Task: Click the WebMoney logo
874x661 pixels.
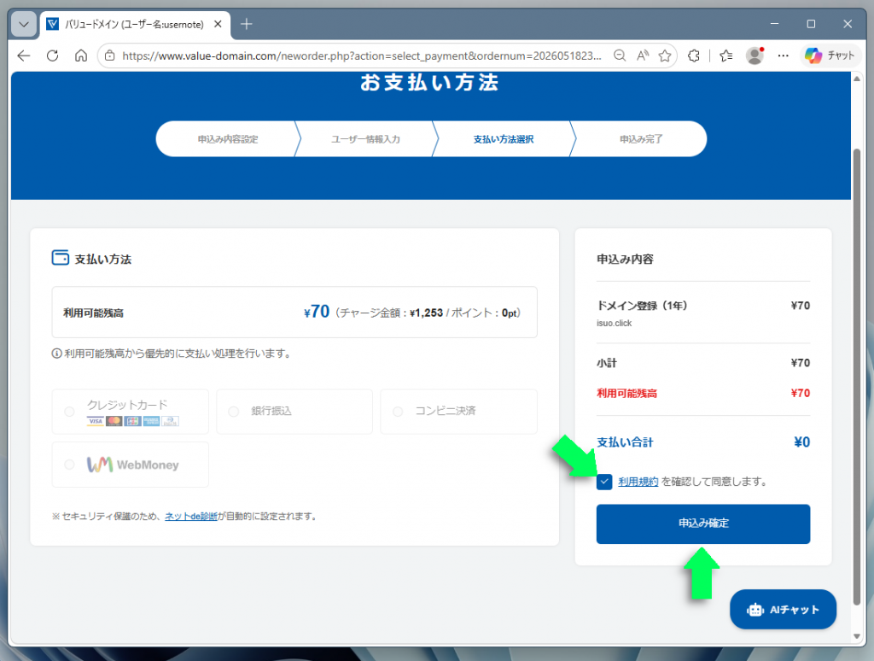Action: [132, 465]
